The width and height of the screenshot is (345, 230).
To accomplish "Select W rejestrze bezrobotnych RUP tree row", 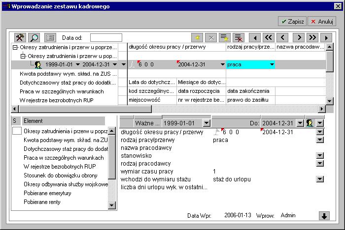I will (57, 100).
